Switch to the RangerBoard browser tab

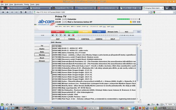[63, 8]
